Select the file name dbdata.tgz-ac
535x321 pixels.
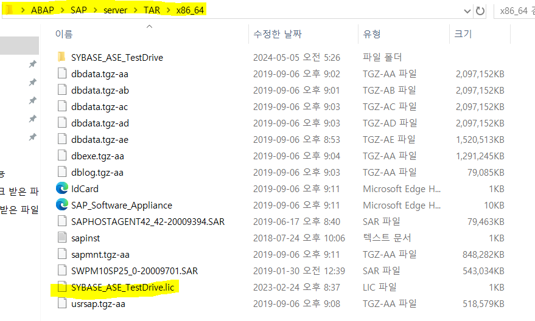99,106
